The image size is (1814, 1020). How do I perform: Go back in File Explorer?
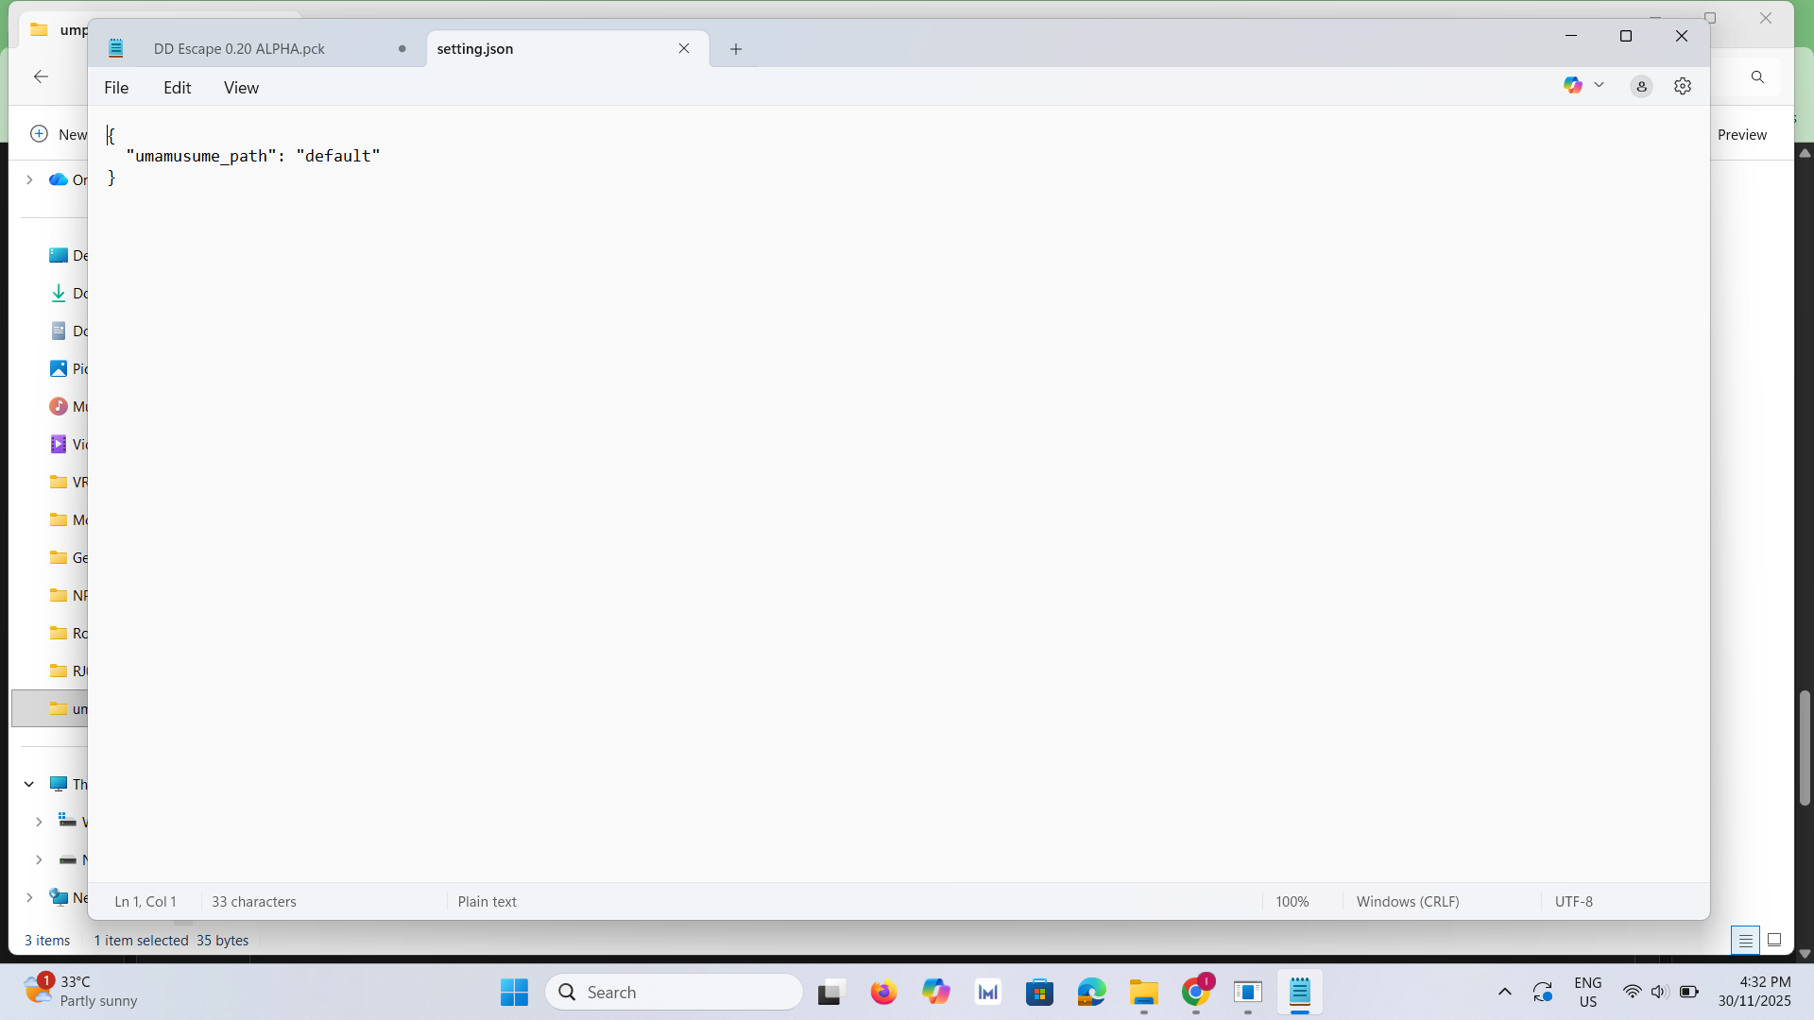(41, 76)
